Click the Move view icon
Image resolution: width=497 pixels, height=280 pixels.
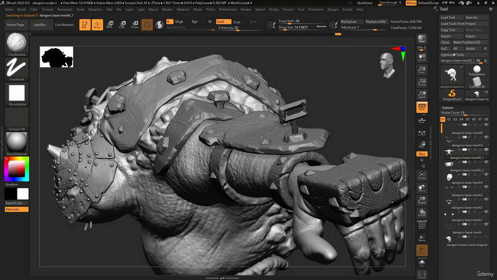tap(422, 188)
